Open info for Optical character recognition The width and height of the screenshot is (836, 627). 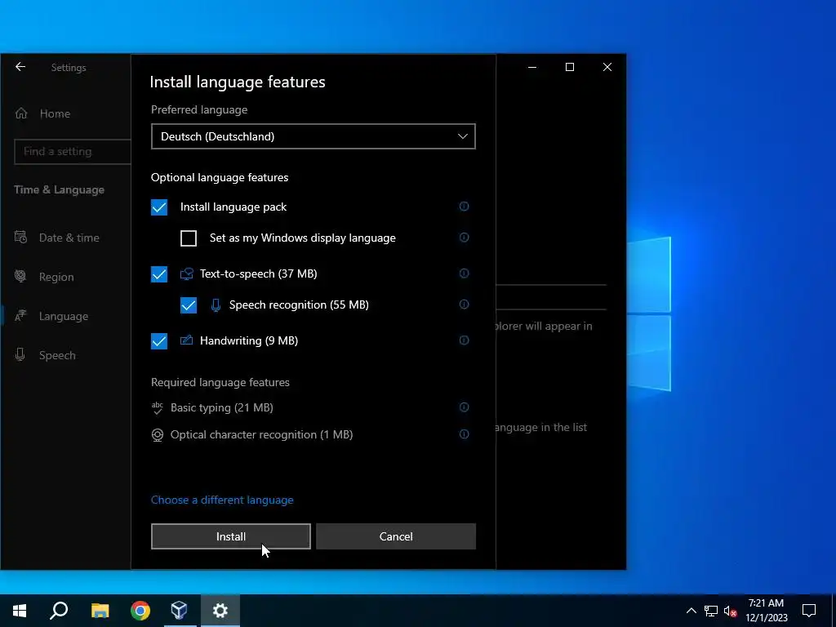point(464,434)
